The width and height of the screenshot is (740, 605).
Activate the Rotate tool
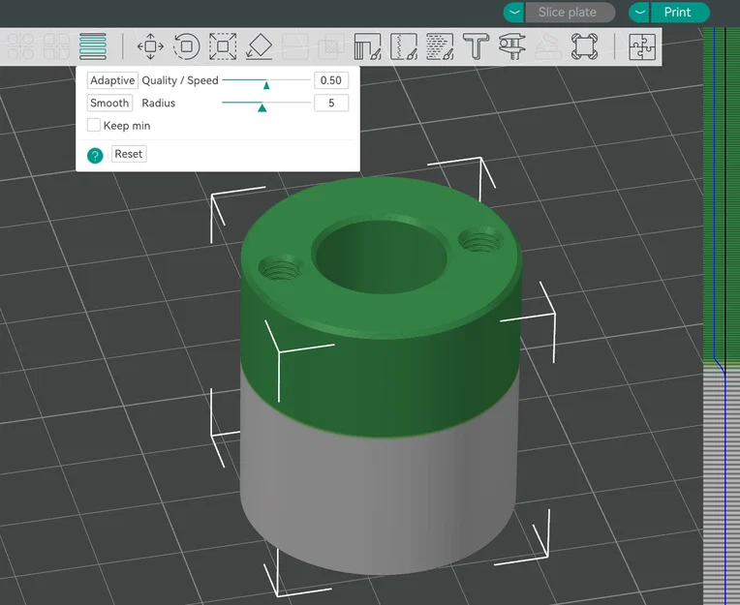(x=186, y=46)
